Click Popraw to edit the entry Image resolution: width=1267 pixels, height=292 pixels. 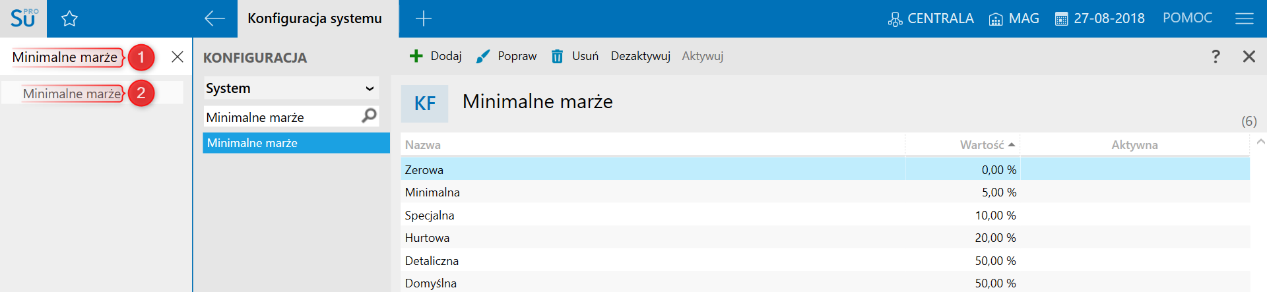pyautogui.click(x=506, y=56)
